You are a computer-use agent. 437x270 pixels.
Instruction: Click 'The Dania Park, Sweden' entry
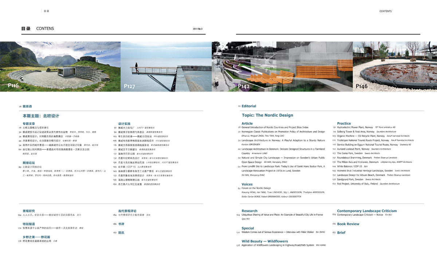(x=350, y=153)
